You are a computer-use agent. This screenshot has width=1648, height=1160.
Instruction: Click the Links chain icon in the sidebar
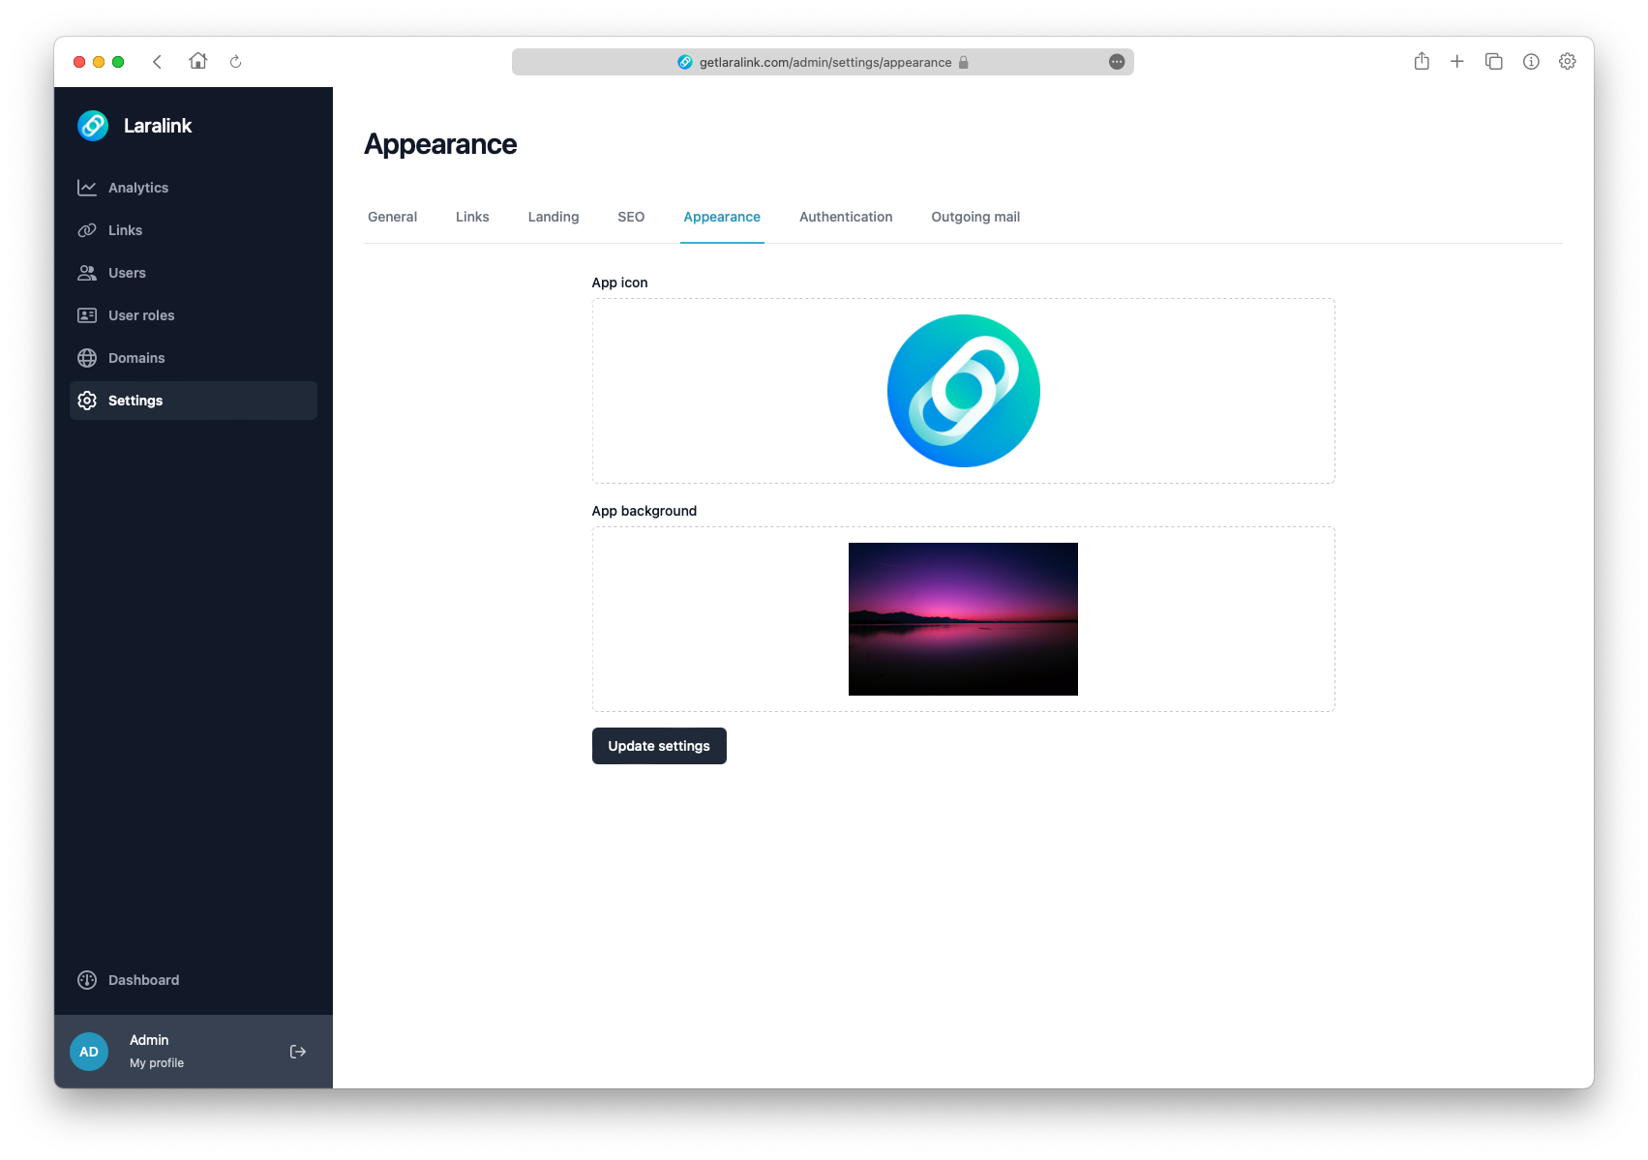point(87,230)
